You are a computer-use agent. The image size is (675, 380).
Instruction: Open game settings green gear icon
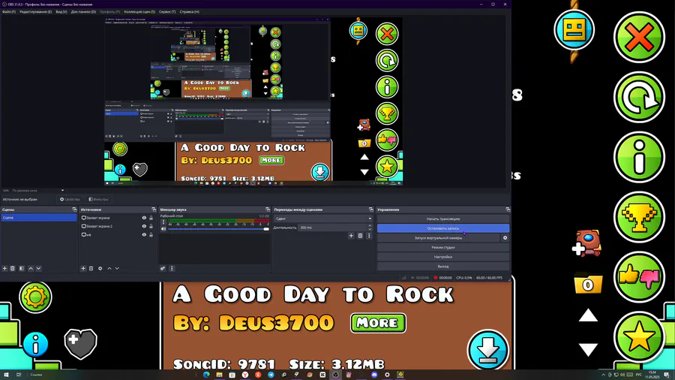tap(35, 297)
